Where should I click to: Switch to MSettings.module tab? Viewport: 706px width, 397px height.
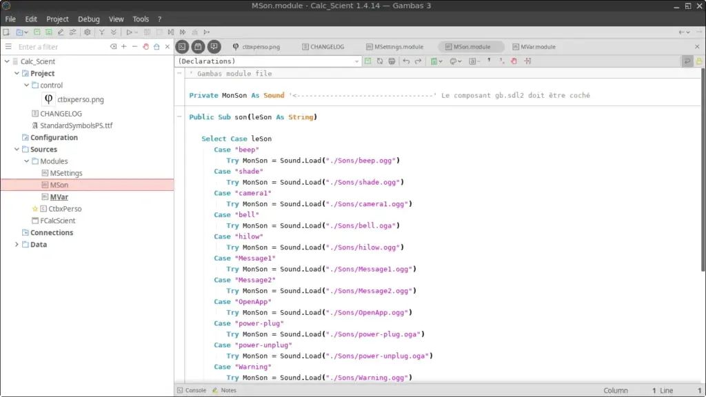395,47
